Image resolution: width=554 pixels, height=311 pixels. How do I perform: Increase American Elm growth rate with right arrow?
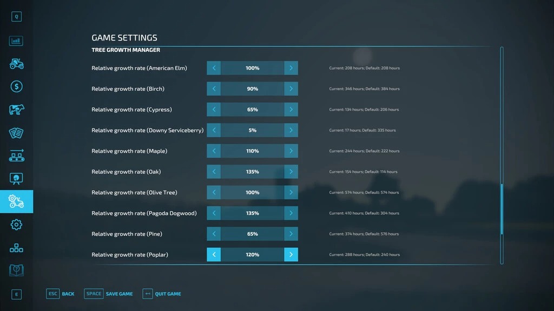[x=291, y=68]
